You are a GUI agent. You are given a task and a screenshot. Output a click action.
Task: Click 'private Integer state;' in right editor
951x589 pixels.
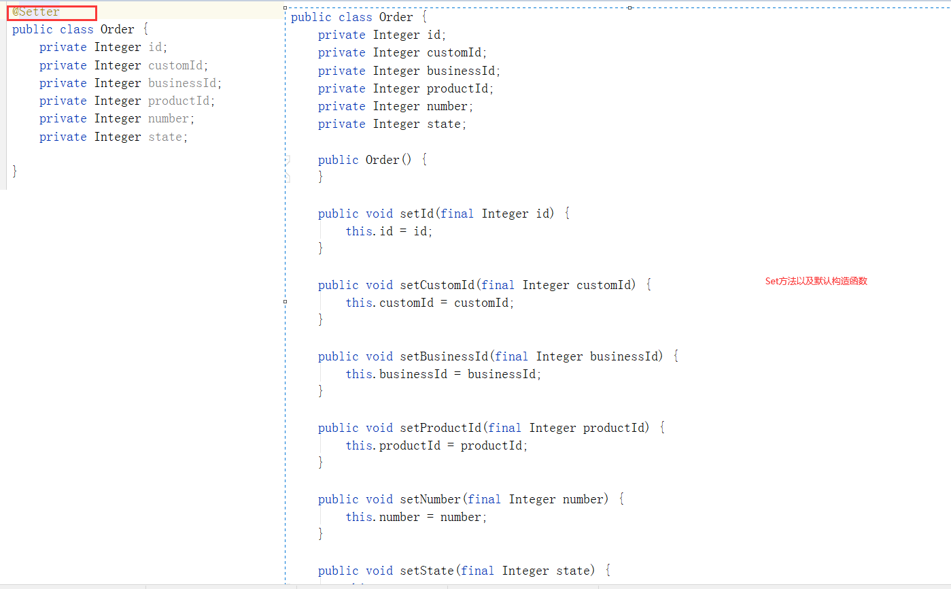[392, 124]
